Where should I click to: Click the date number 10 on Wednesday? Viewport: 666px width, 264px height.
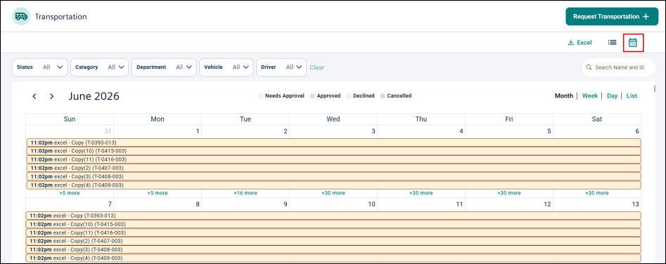(371, 204)
